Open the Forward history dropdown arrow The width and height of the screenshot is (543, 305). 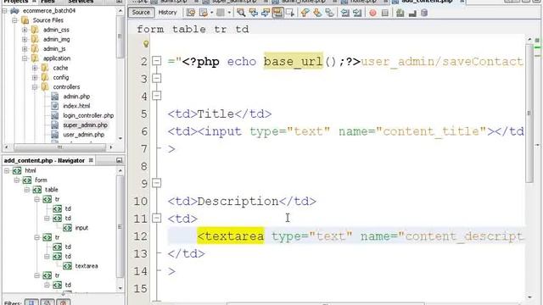tap(229, 13)
